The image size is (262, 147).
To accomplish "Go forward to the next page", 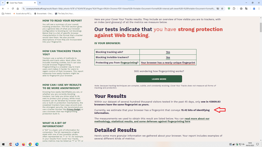I will (8, 9).
